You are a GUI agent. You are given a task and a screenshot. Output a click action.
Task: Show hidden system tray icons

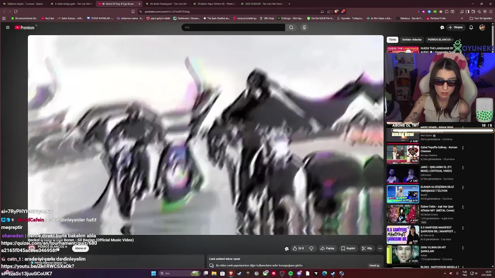445,273
